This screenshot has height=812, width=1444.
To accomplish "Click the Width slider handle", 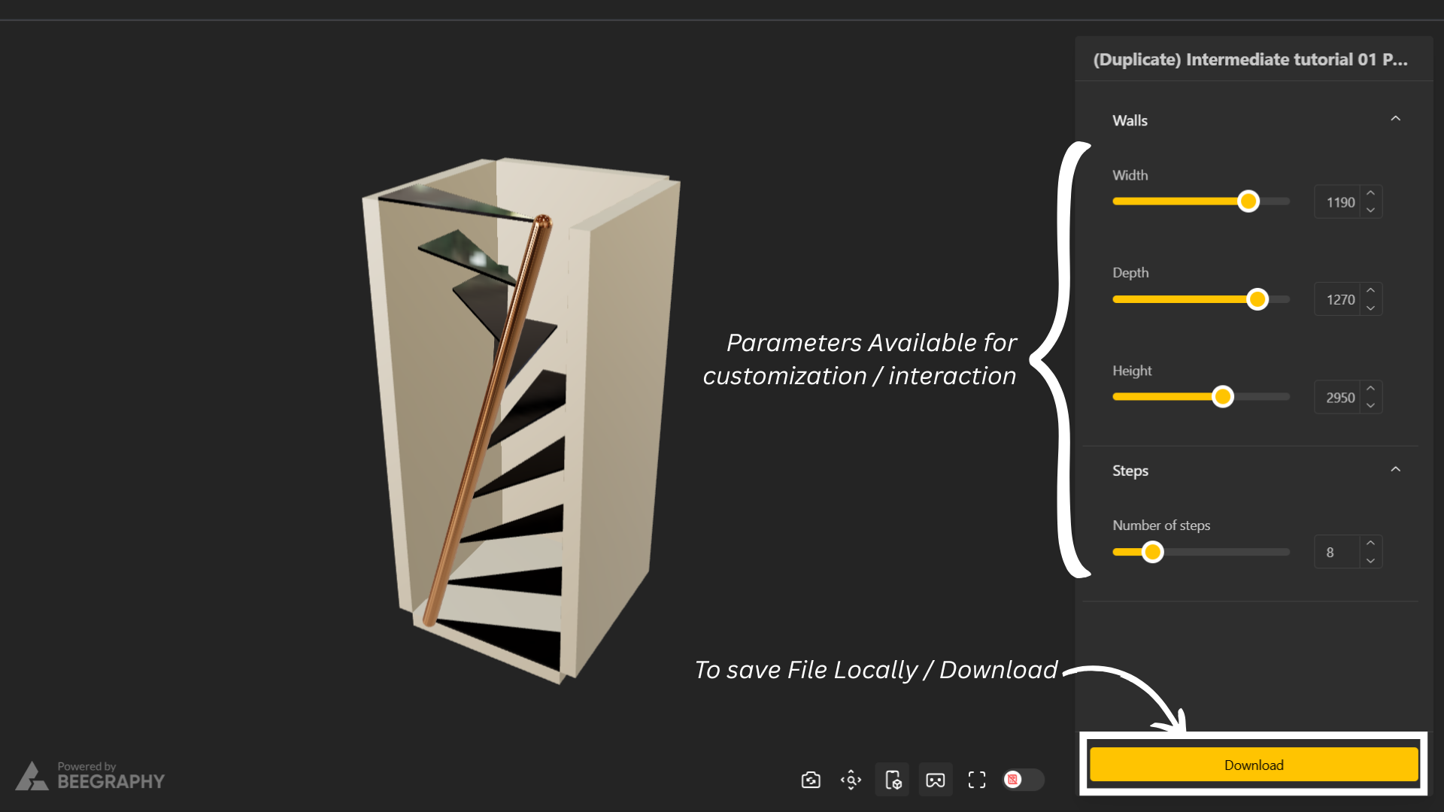I will (1248, 201).
